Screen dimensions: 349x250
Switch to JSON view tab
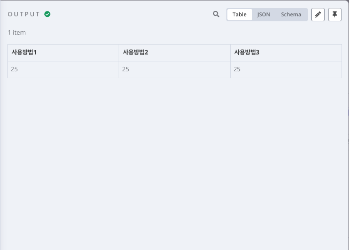tap(264, 15)
